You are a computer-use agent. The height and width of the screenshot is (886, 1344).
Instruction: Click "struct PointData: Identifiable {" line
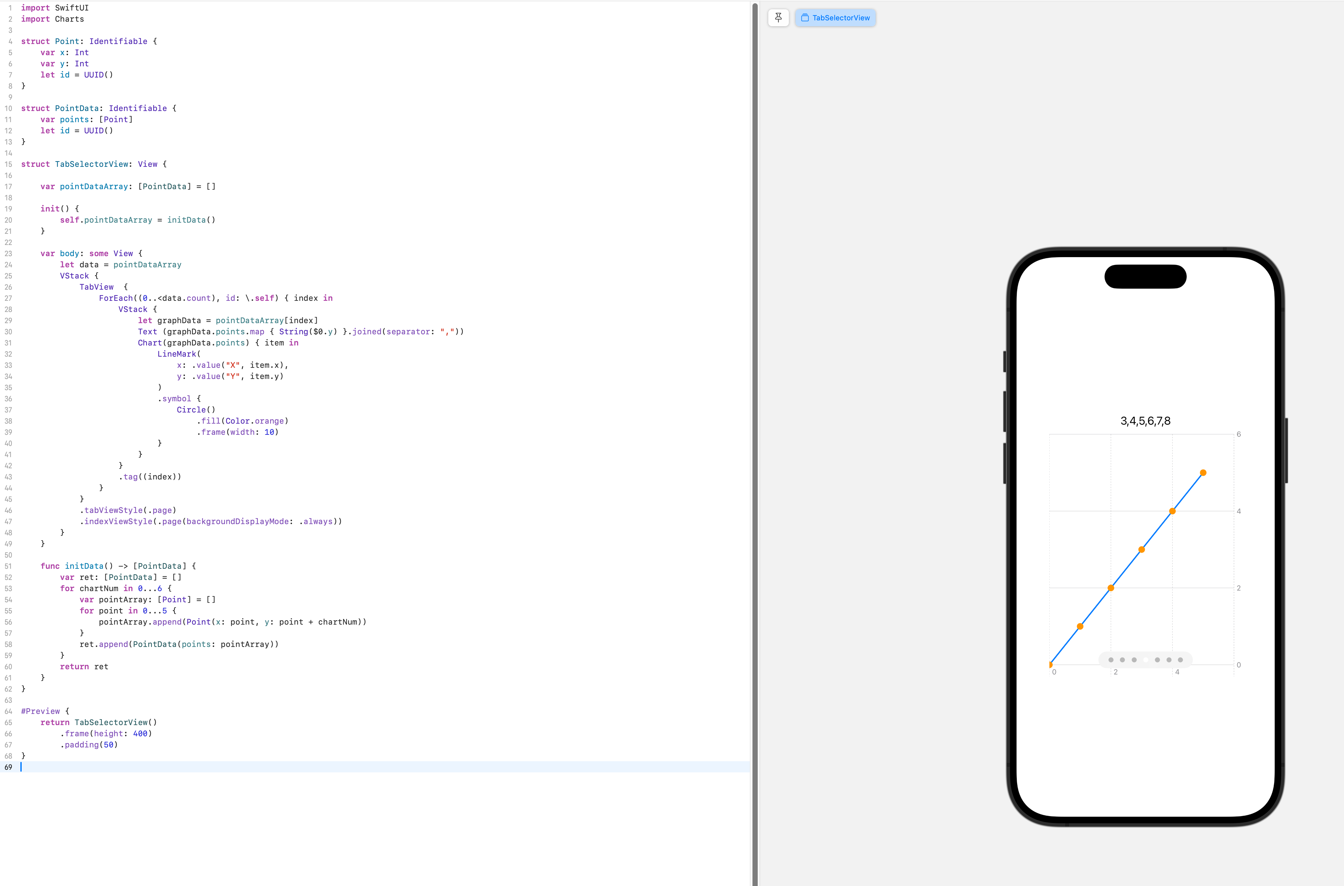pyautogui.click(x=99, y=108)
